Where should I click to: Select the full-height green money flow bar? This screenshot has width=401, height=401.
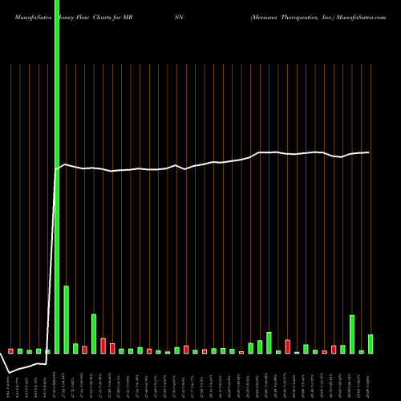click(57, 176)
